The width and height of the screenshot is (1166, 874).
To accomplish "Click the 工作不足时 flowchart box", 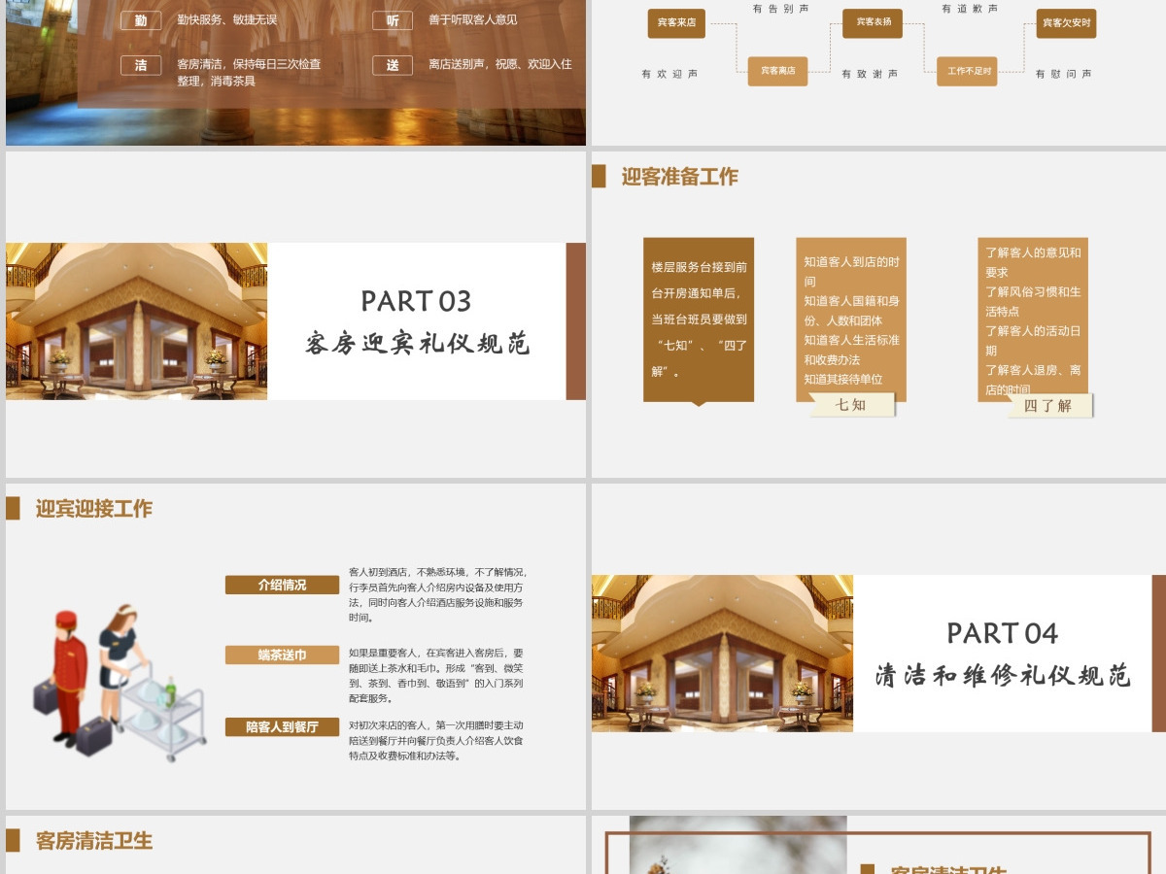I will (x=967, y=71).
